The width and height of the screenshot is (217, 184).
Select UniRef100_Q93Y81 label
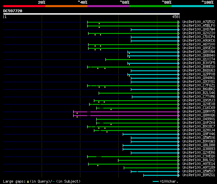click(199, 82)
